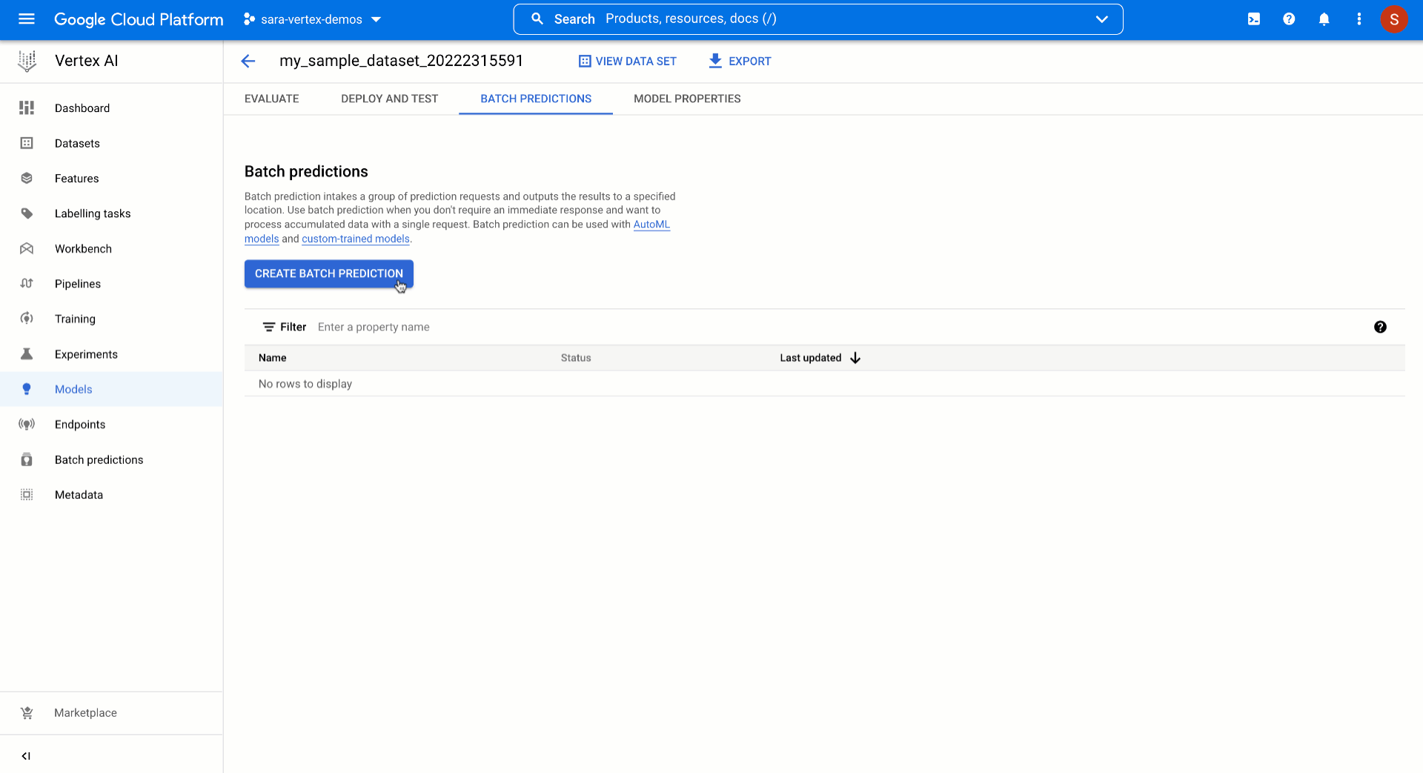Viewport: 1423px width, 773px height.
Task: Open the MODEL PROPERTIES tab
Action: [x=687, y=99]
